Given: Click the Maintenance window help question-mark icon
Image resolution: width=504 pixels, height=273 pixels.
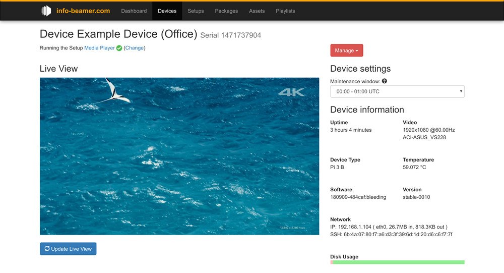Looking at the screenshot, I should [x=385, y=81].
